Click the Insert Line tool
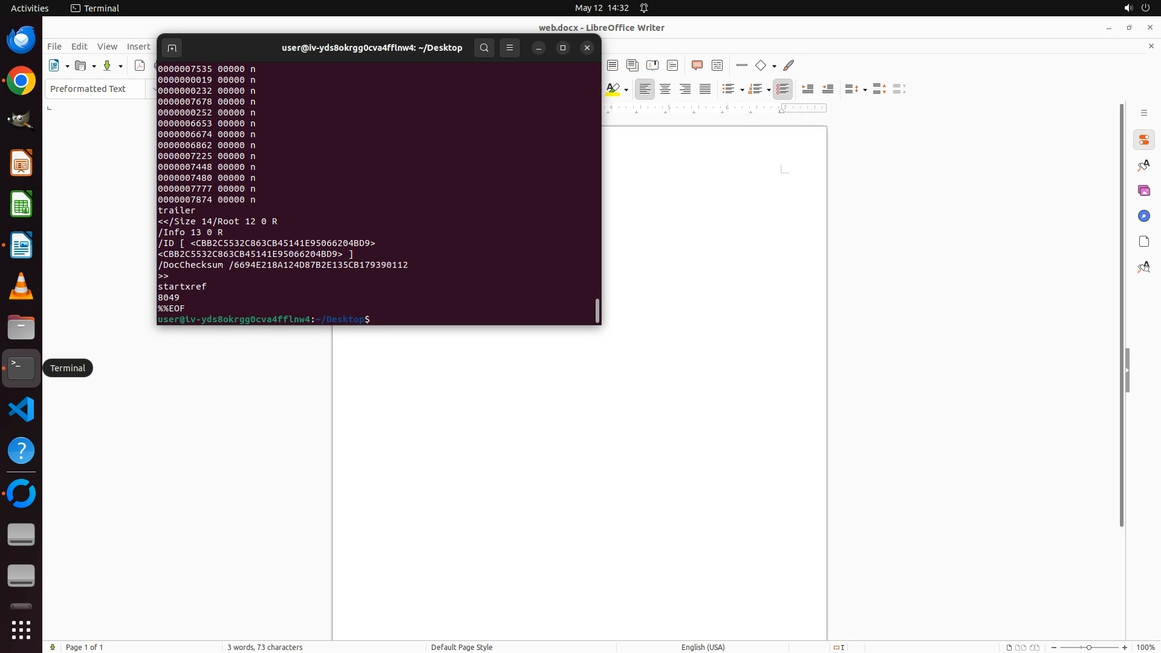This screenshot has width=1161, height=653. (x=742, y=65)
